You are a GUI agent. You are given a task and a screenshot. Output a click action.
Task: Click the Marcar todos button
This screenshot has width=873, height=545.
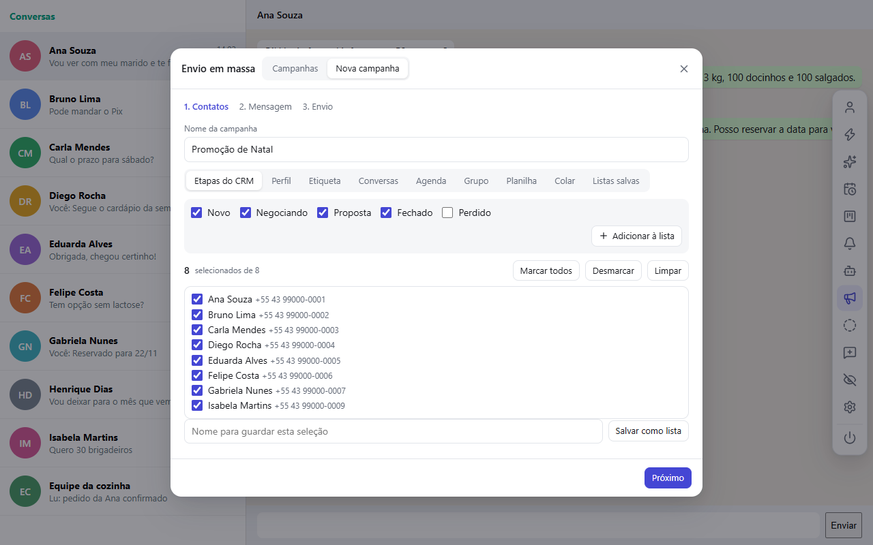(546, 270)
